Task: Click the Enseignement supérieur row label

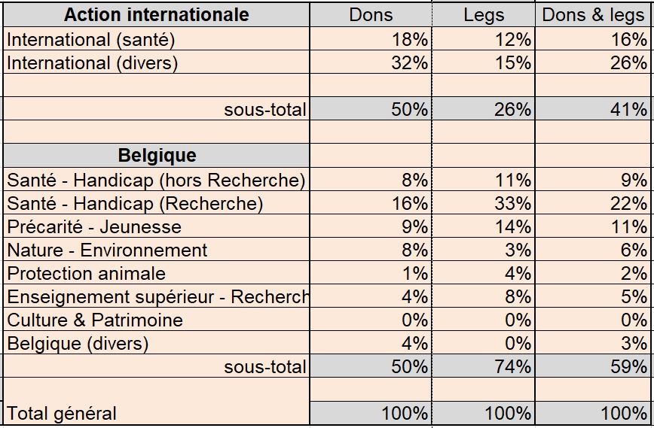Action: [x=157, y=296]
